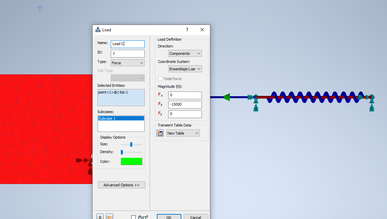The image size is (387, 219).
Task: Click the starburst icon at the dialog bottom
Action: [x=109, y=217]
